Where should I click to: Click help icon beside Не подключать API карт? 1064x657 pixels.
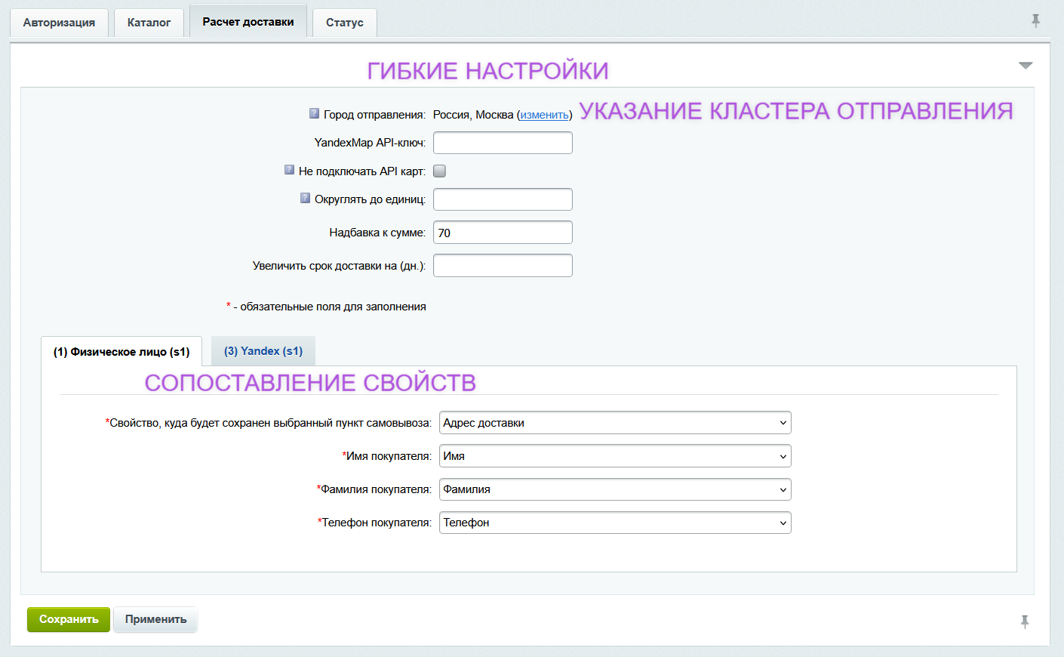pyautogui.click(x=289, y=170)
